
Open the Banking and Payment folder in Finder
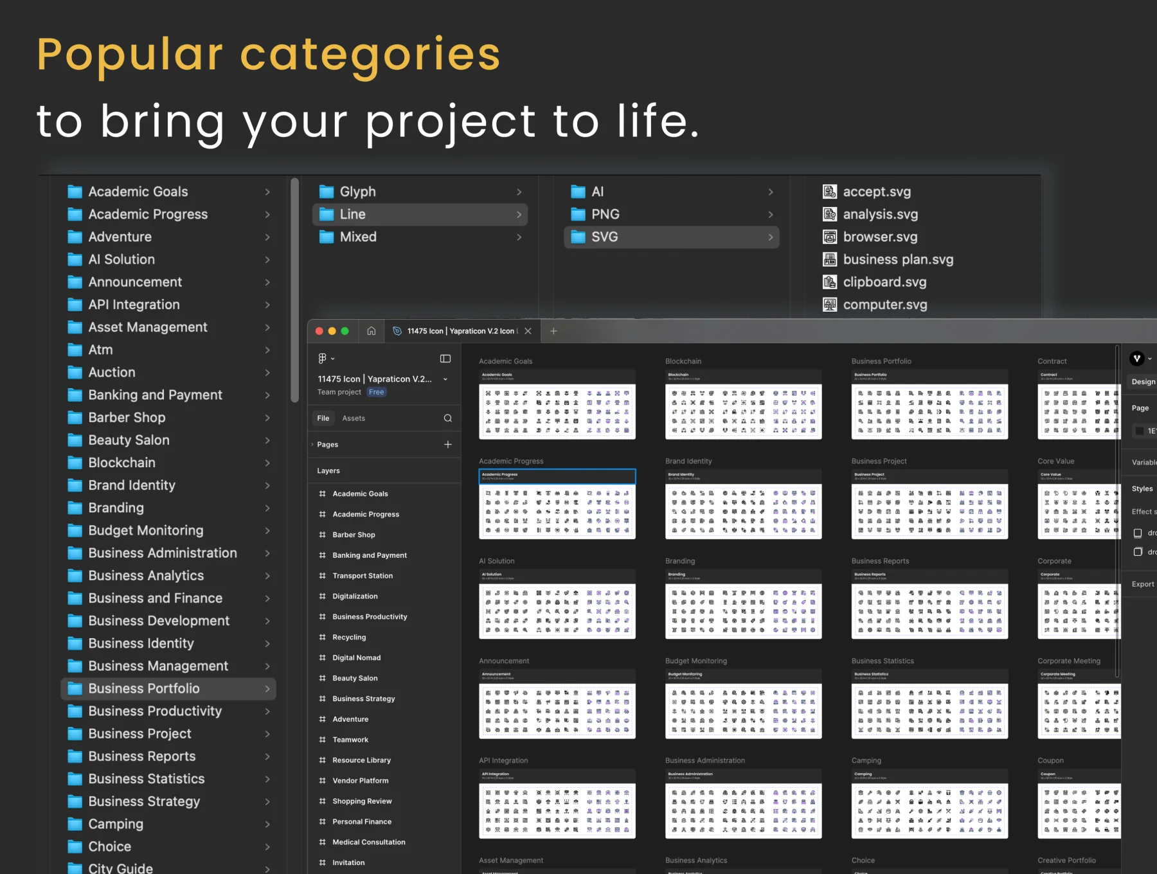coord(168,395)
